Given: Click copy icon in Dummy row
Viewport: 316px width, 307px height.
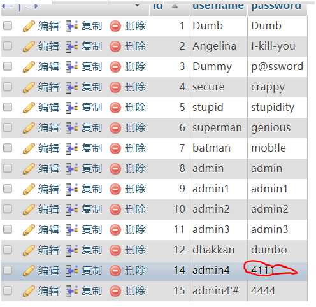Looking at the screenshot, I should 72,67.
